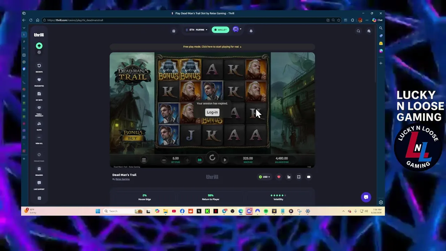Select the Facebook tab in vertical tabs
The height and width of the screenshot is (251, 446).
(24, 69)
